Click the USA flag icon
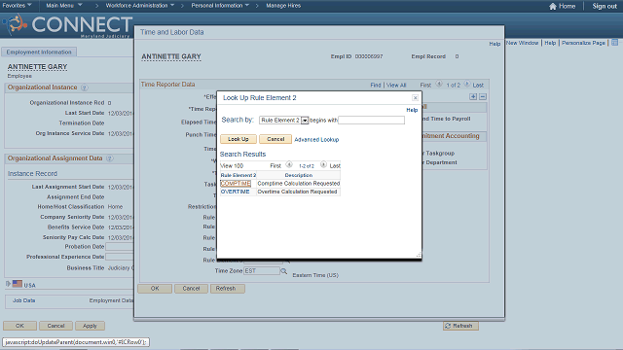 pyautogui.click(x=18, y=284)
